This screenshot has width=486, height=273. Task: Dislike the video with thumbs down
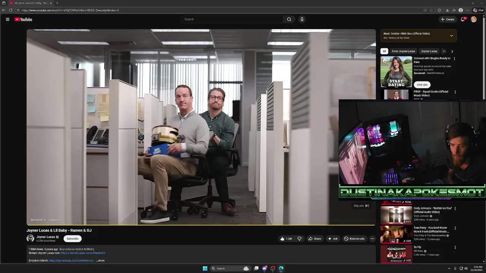coord(300,238)
